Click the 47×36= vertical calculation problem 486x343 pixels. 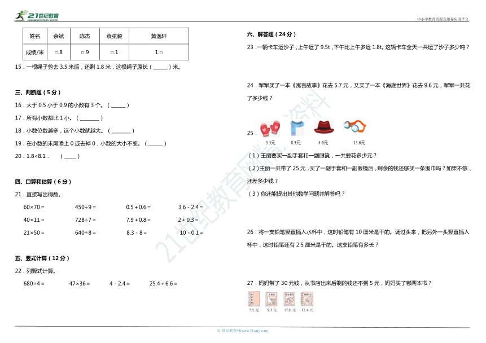tap(80, 284)
